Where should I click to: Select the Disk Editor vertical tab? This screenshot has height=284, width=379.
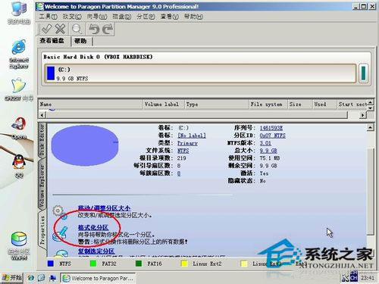[42, 139]
